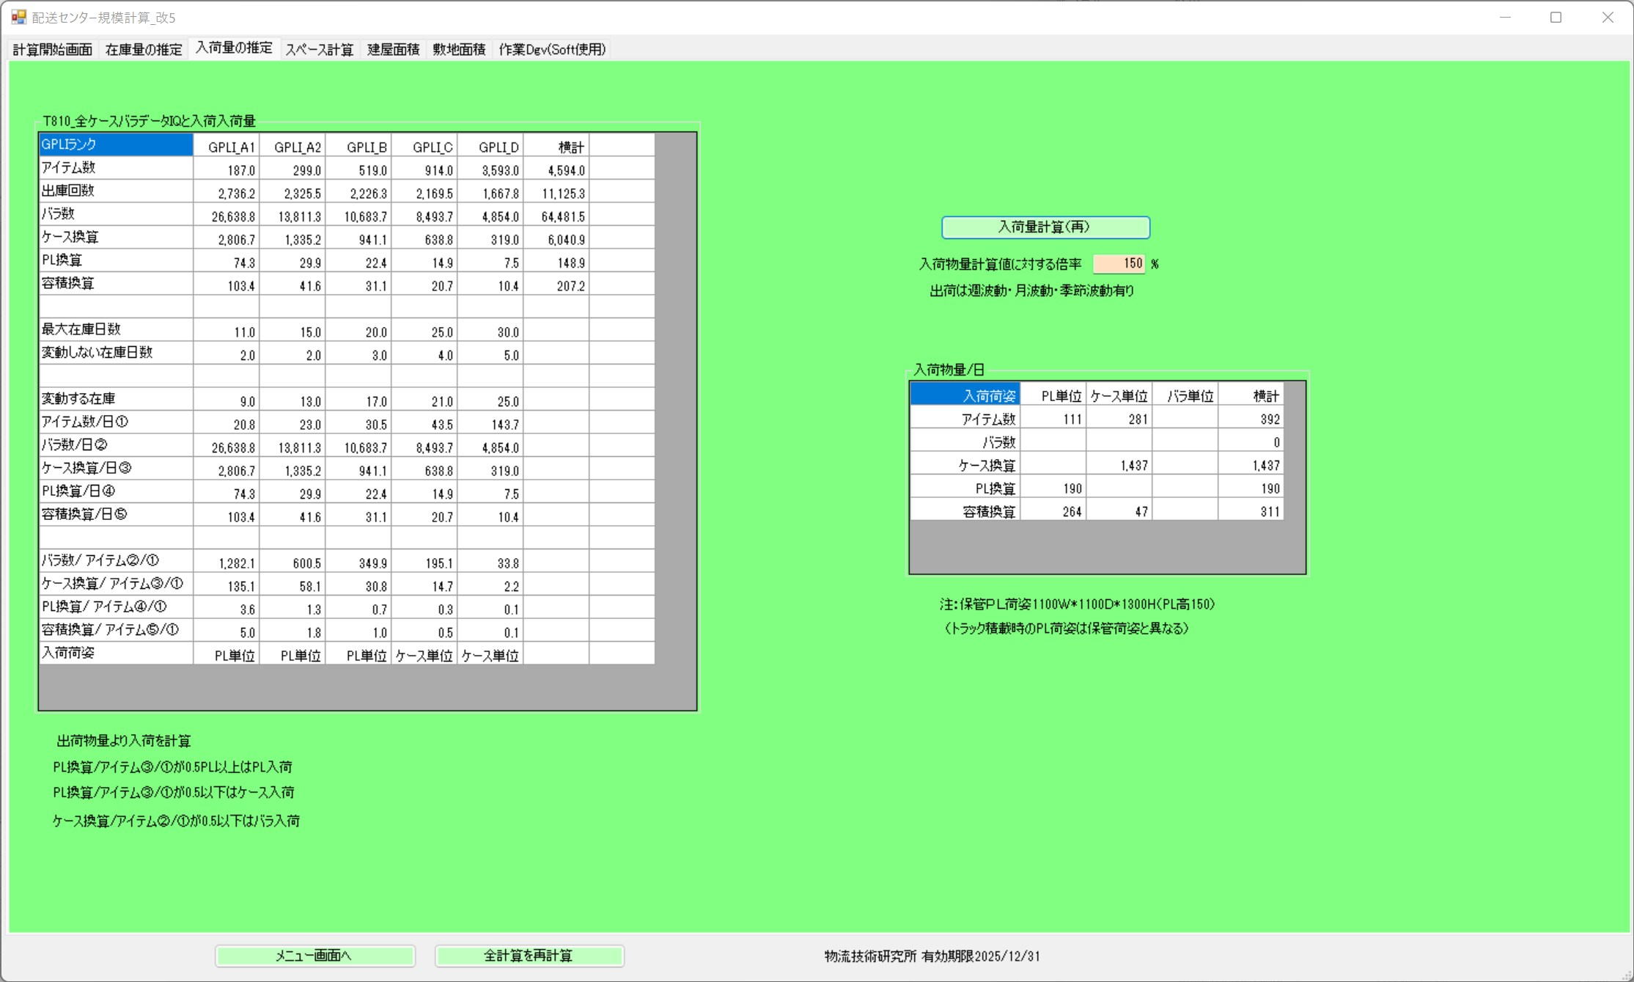Select the GPLIランク header cell
This screenshot has height=982, width=1634.
[x=116, y=144]
